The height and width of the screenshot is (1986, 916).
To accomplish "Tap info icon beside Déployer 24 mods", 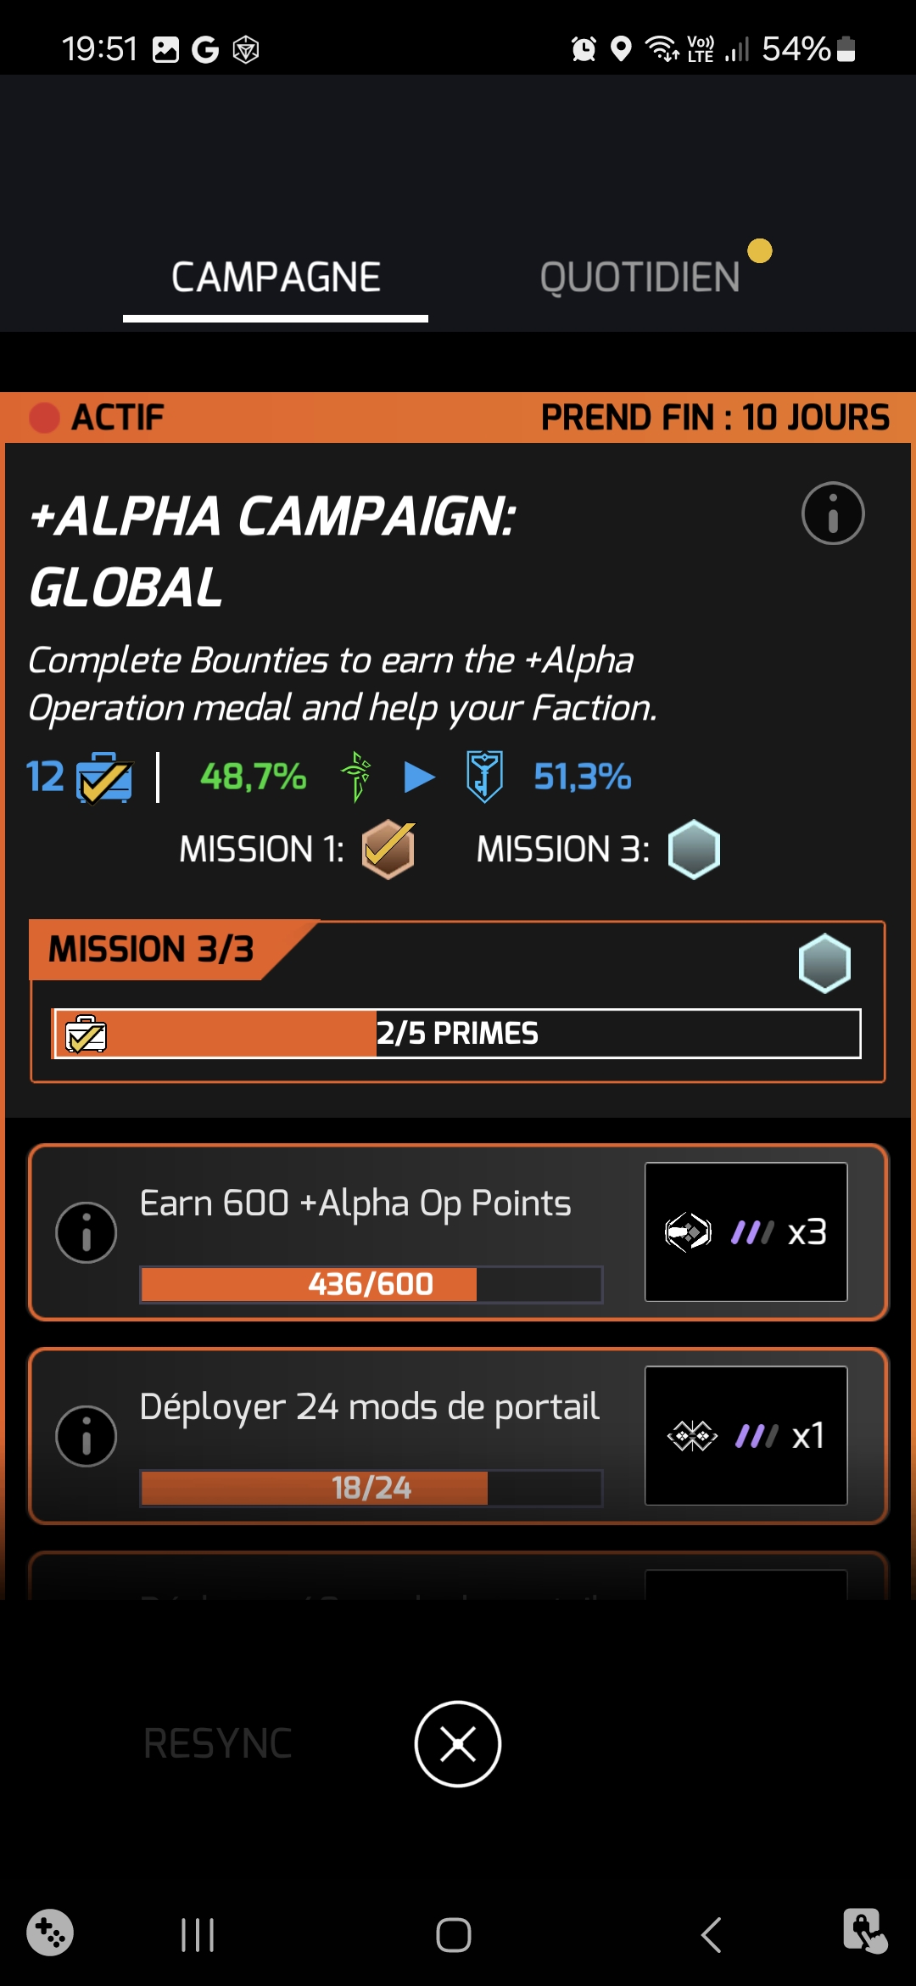I will tap(86, 1436).
